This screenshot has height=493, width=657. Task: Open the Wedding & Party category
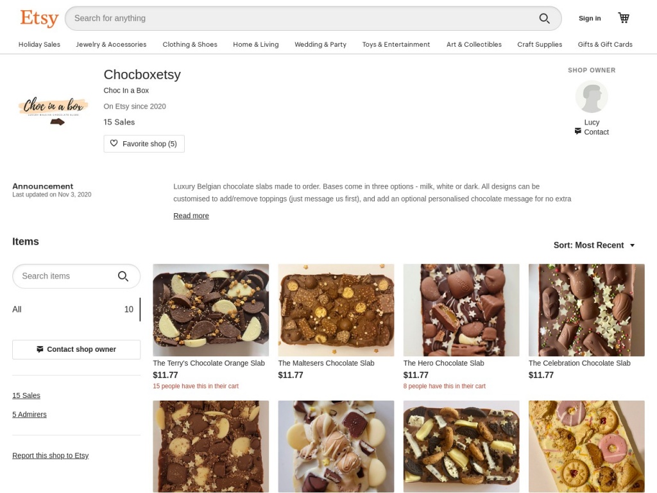320,44
